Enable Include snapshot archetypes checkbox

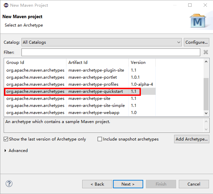100,139
